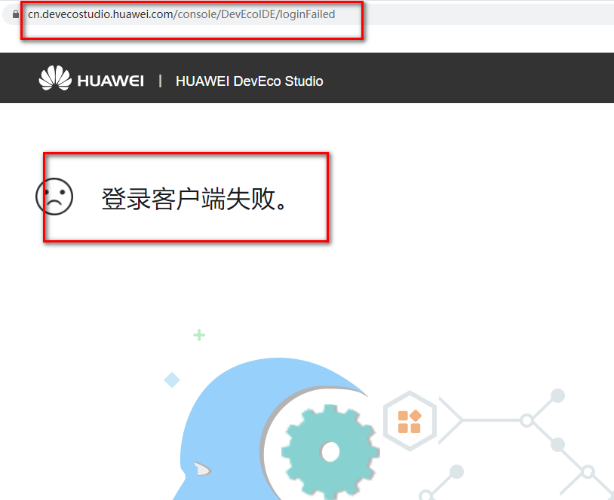Viewport: 614px width, 500px height.
Task: Select the sad face icon
Action: (x=54, y=197)
